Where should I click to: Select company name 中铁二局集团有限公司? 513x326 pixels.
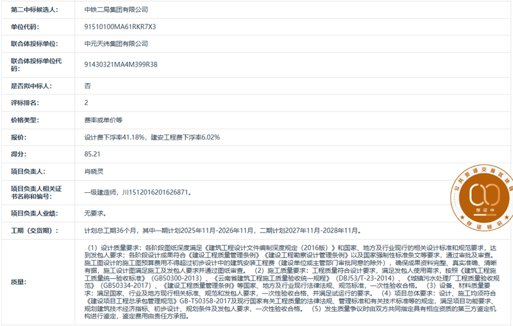pyautogui.click(x=116, y=10)
